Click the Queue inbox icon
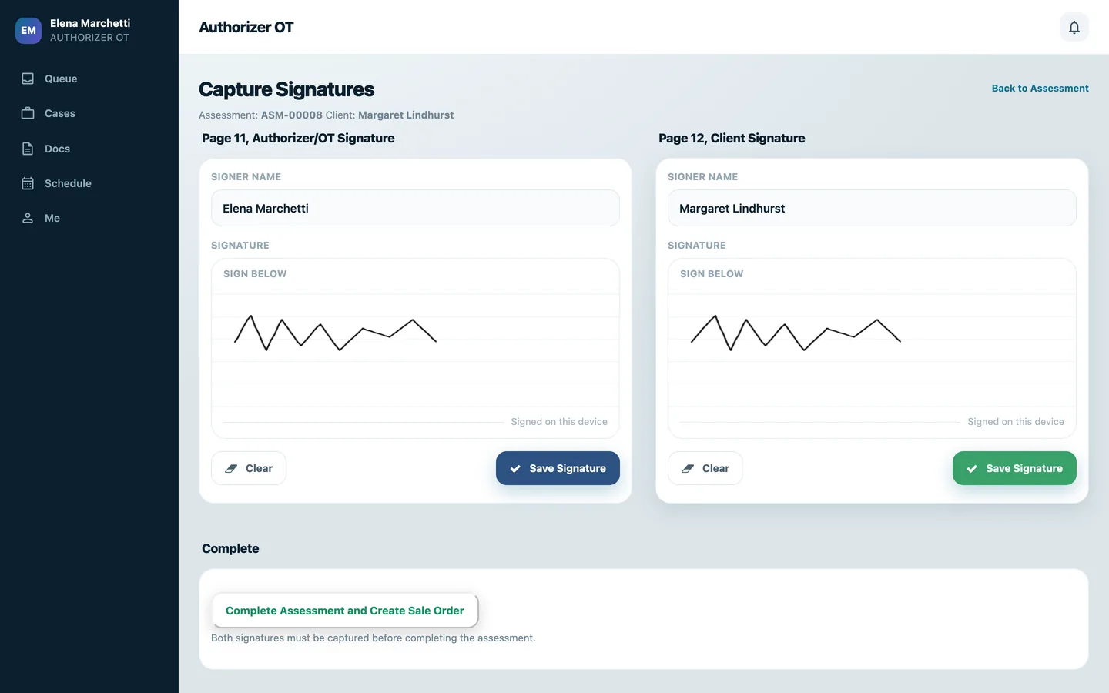Image resolution: width=1109 pixels, height=693 pixels. point(28,79)
